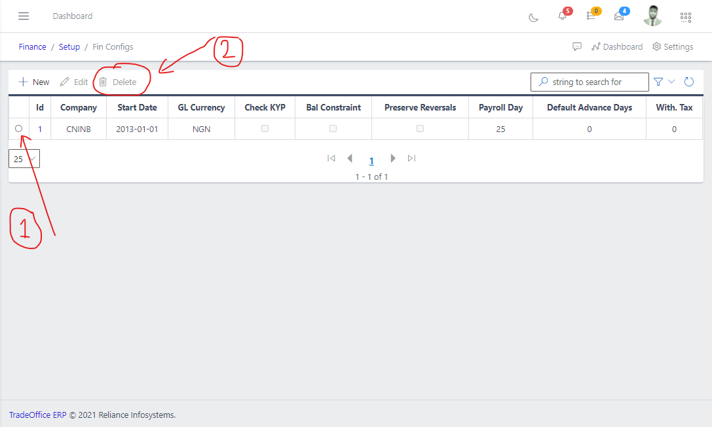Toggle dark mode using the moon icon

click(x=533, y=17)
